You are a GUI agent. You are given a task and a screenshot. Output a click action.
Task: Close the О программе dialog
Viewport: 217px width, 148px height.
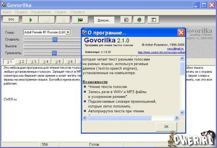pos(181,33)
